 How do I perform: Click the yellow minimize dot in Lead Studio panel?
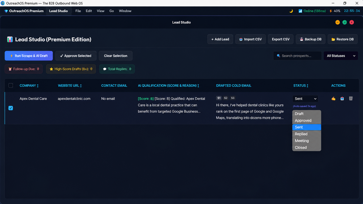point(337,22)
